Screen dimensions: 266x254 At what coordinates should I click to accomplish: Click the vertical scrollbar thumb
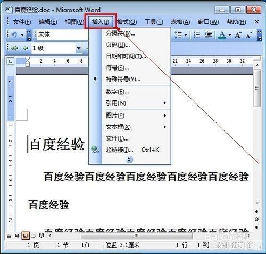257,88
